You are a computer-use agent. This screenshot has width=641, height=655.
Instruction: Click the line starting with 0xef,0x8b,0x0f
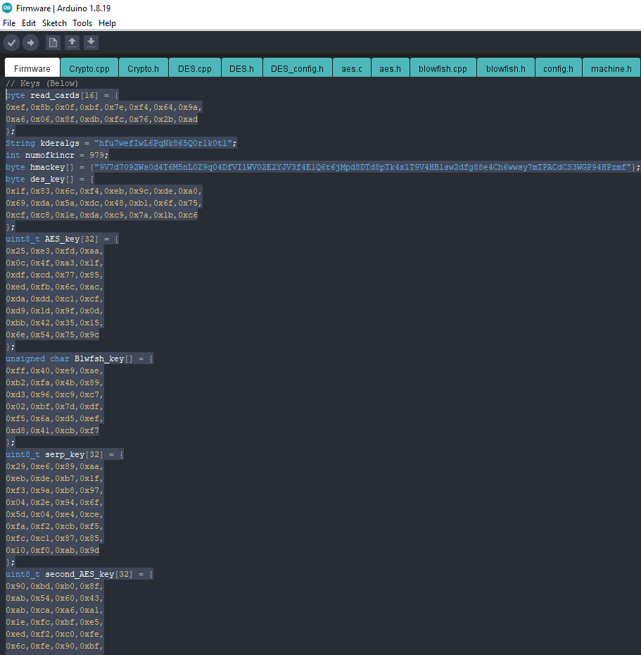point(104,107)
